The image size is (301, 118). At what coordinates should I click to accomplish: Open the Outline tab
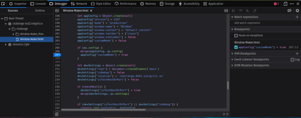pyautogui.click(x=40, y=11)
